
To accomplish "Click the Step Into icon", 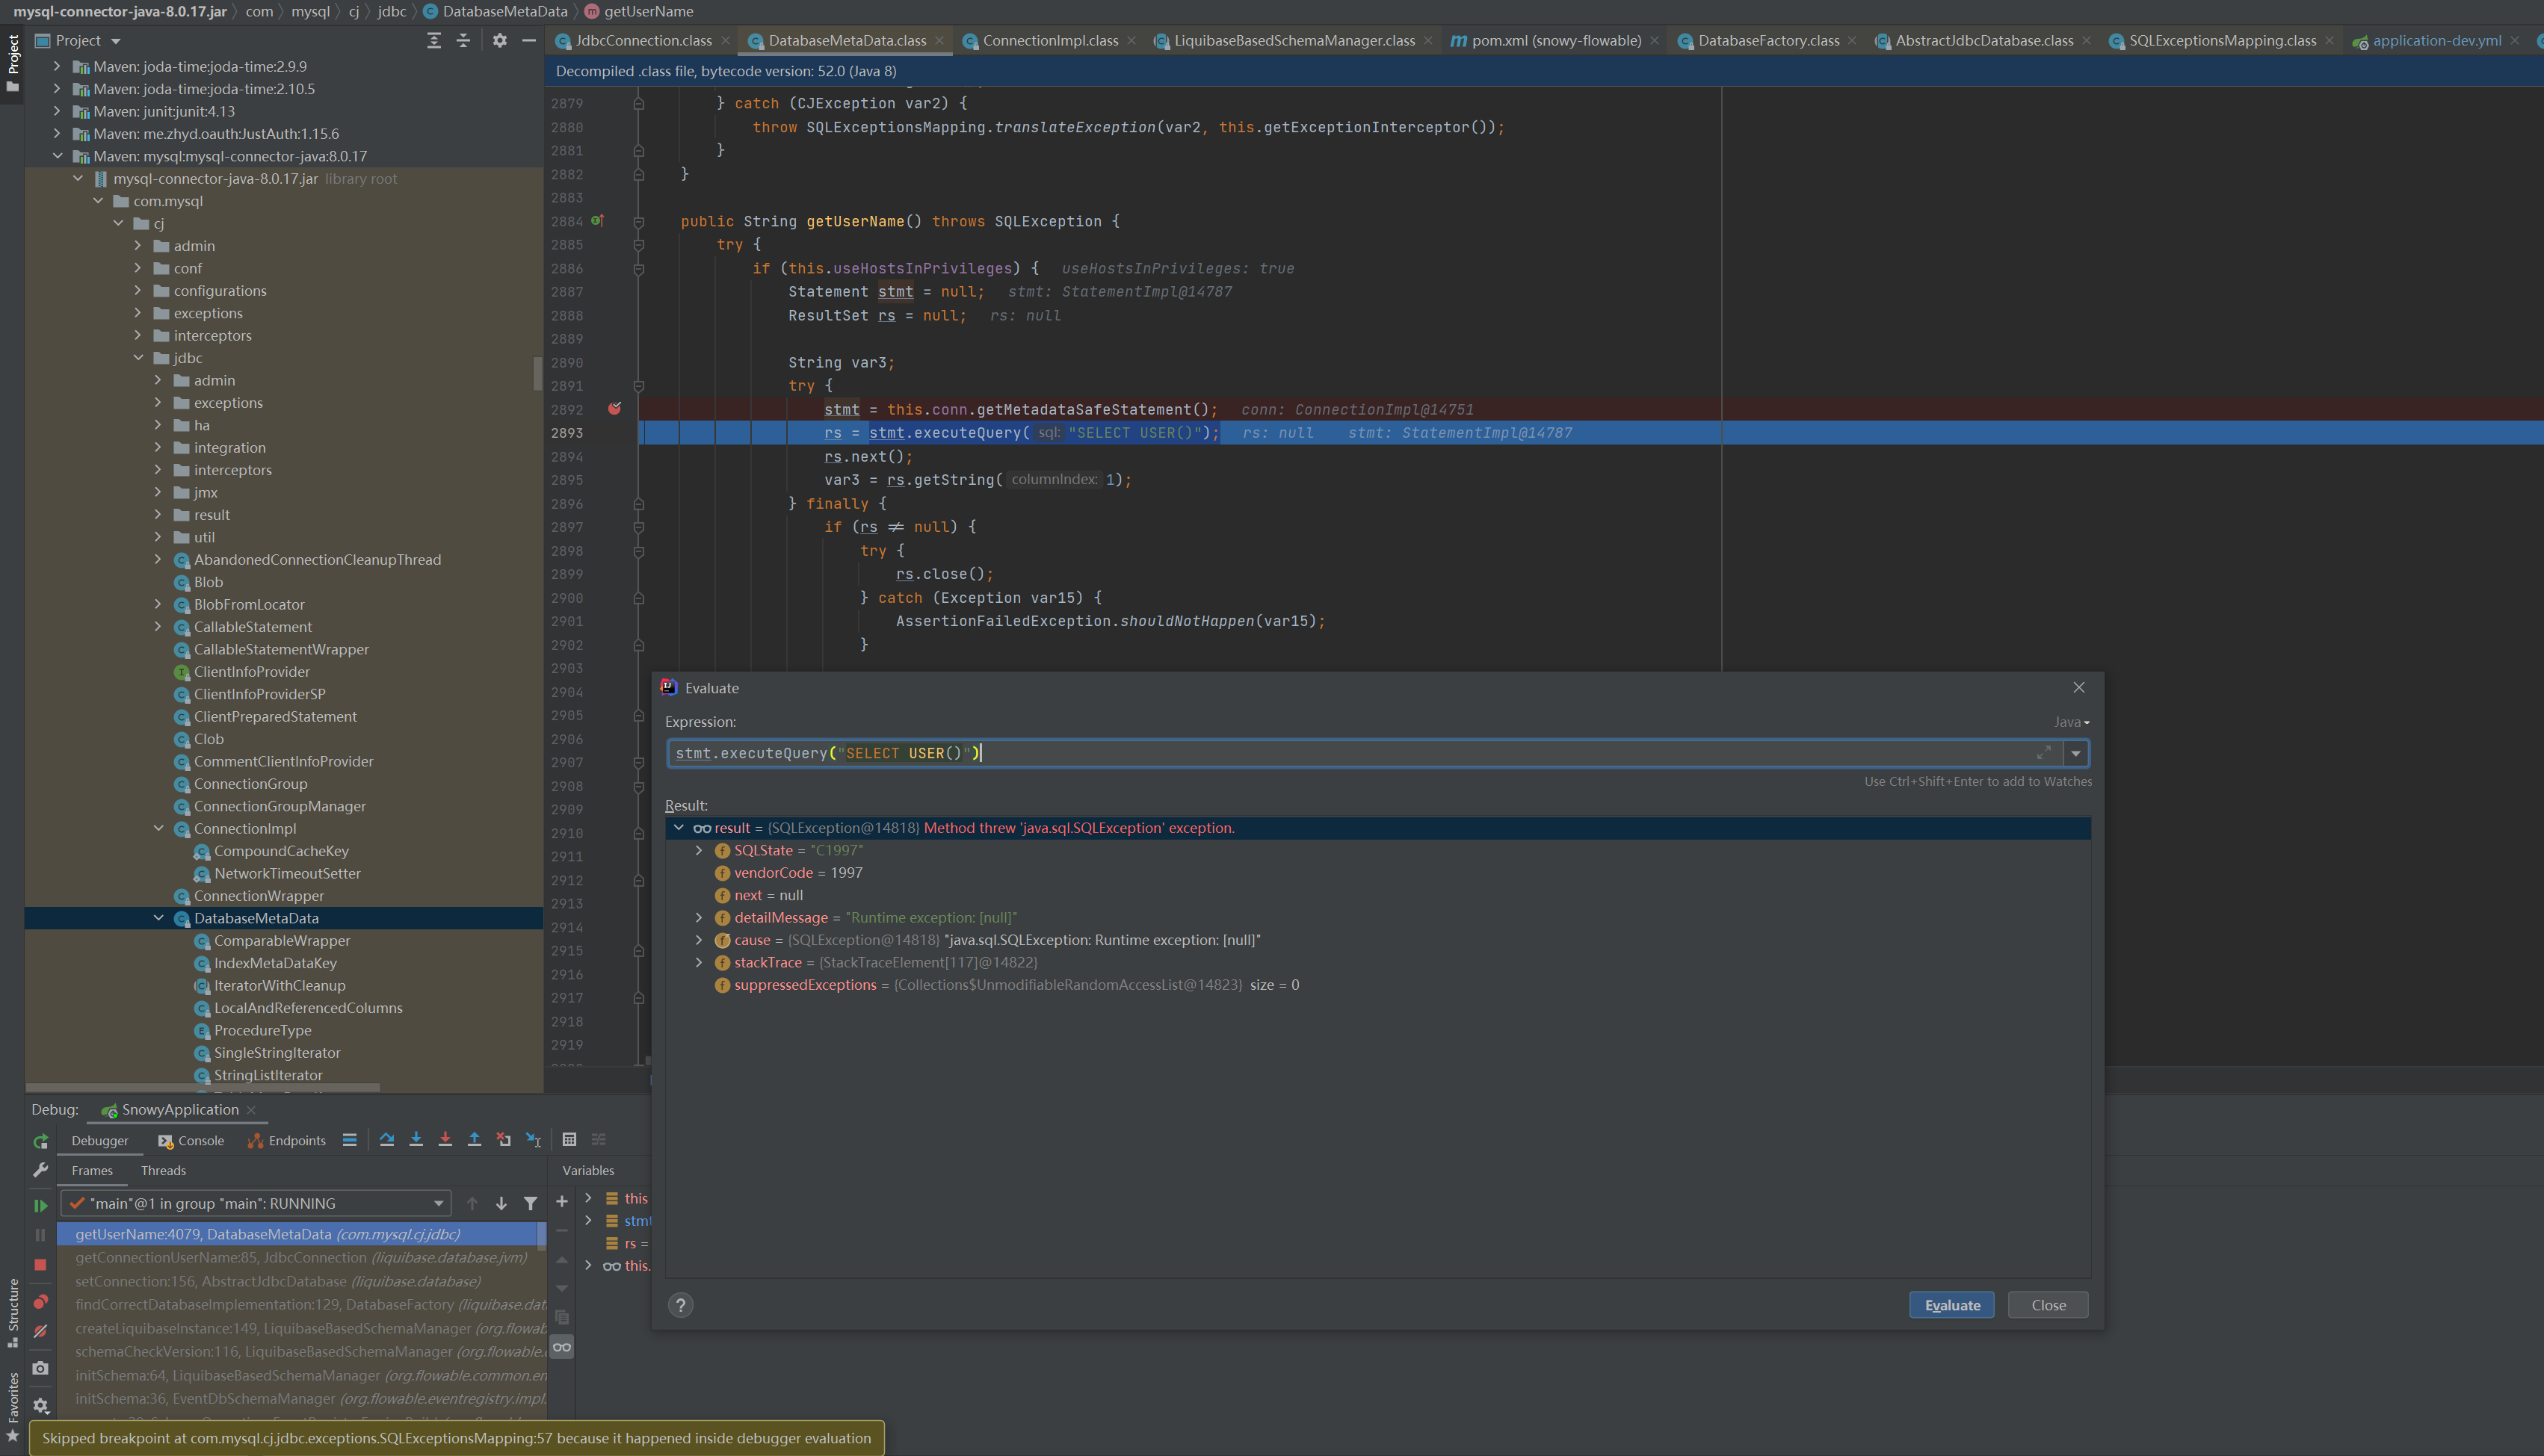I will (416, 1140).
